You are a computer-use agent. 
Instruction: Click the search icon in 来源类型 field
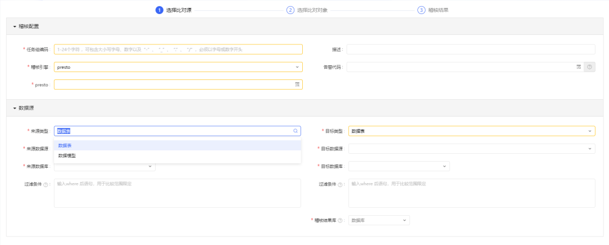pos(295,131)
